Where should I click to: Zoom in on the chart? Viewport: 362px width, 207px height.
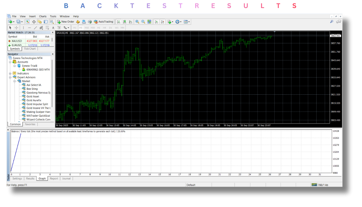click(137, 22)
